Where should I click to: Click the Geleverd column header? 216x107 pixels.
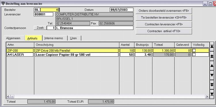[x=183, y=45]
